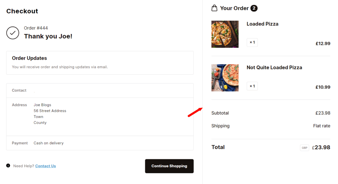Viewport: 338px width, 184px height.
Task: Click the help info icon
Action: pos(8,166)
